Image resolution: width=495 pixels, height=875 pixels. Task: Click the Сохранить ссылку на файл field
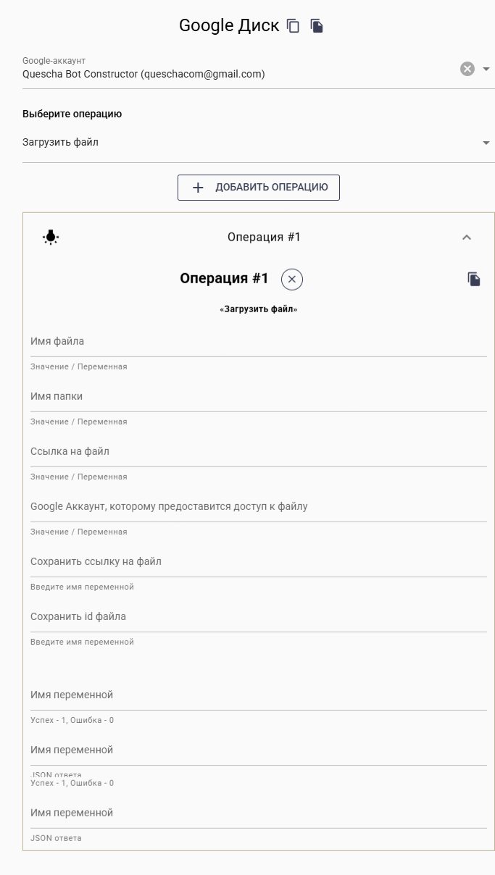pyautogui.click(x=258, y=562)
